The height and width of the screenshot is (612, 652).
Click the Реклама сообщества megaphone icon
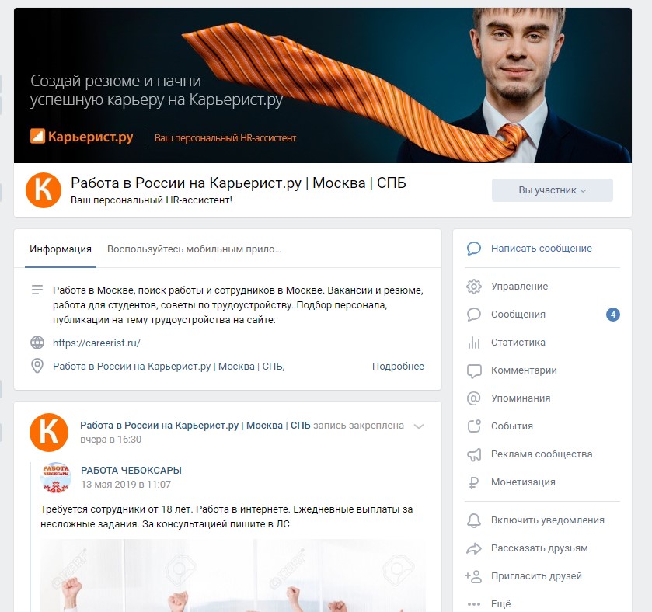[x=474, y=454]
